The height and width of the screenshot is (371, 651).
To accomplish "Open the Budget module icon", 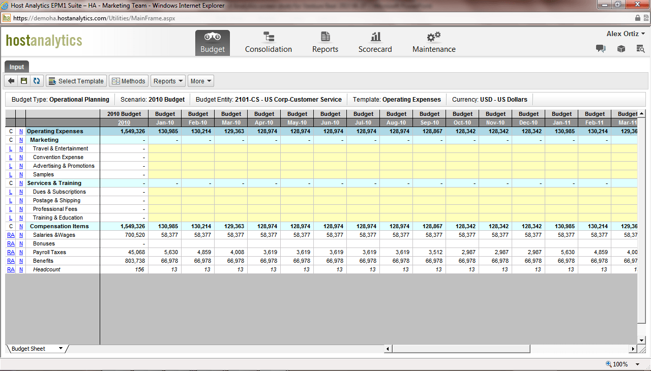I will point(212,42).
